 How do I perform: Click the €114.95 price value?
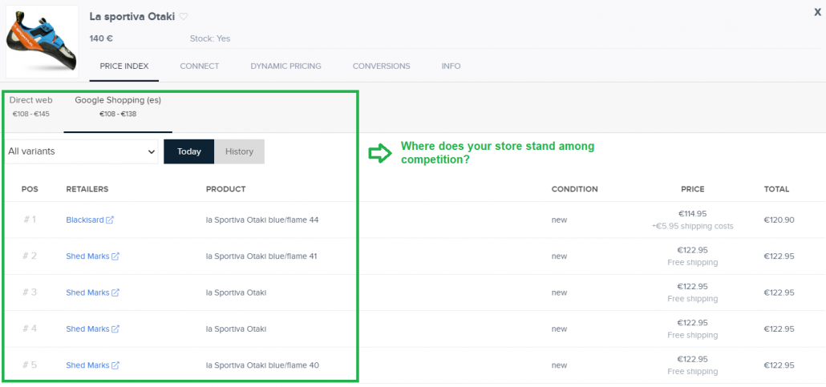click(692, 214)
